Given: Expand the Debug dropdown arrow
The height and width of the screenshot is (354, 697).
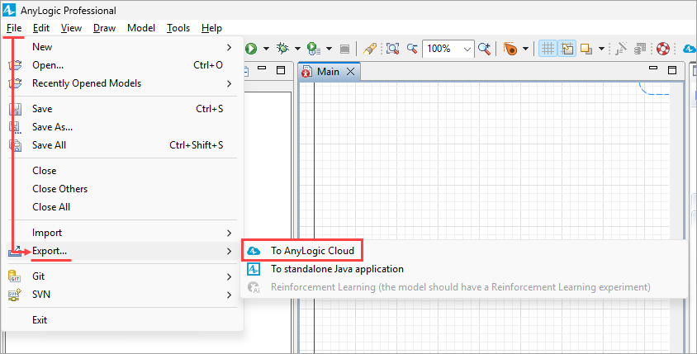Looking at the screenshot, I should point(297,49).
